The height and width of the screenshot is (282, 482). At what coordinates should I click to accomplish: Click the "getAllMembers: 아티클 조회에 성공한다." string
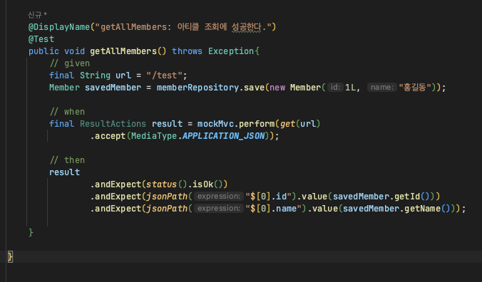tap(183, 27)
